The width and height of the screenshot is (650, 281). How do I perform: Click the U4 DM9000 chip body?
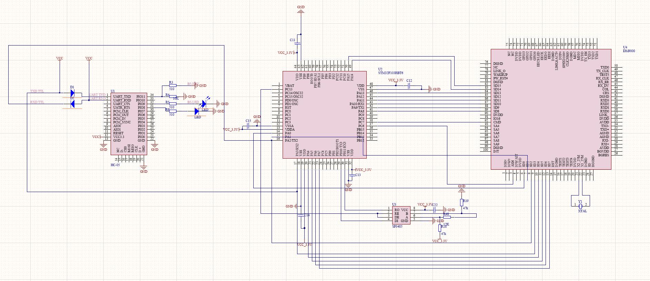point(551,109)
